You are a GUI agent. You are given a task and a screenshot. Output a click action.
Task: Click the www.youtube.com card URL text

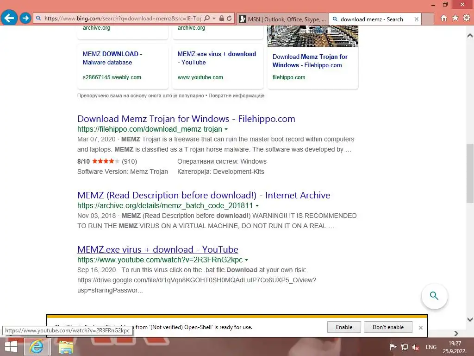(x=200, y=77)
